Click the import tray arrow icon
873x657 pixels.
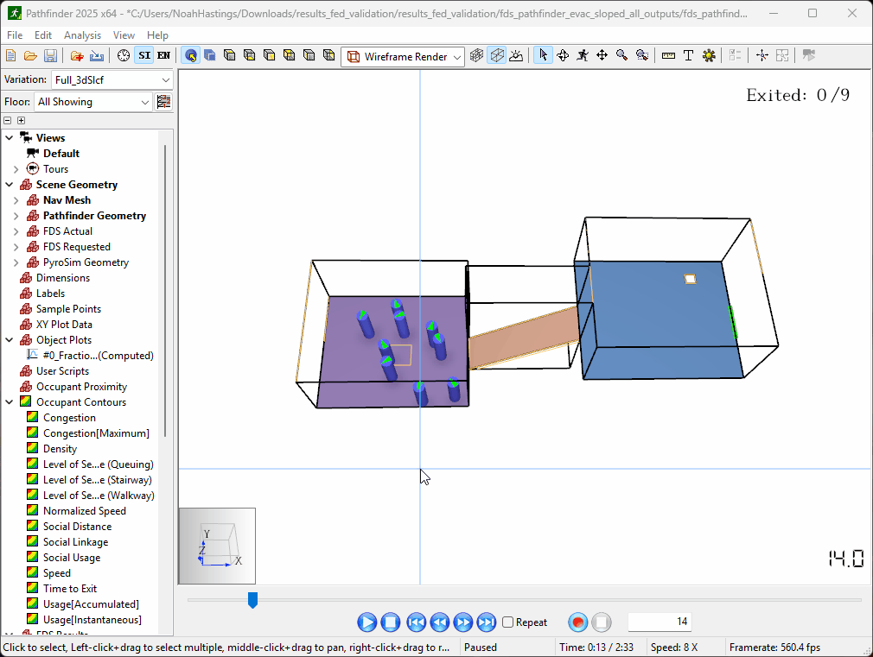tap(97, 55)
